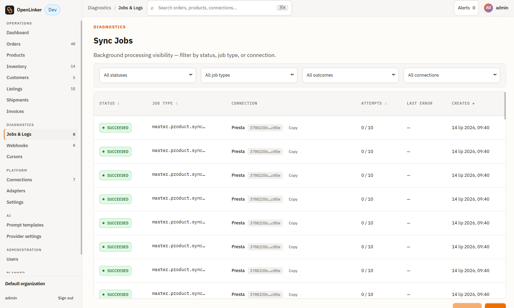The width and height of the screenshot is (514, 308).
Task: Open the Connections page
Action: tap(41, 180)
